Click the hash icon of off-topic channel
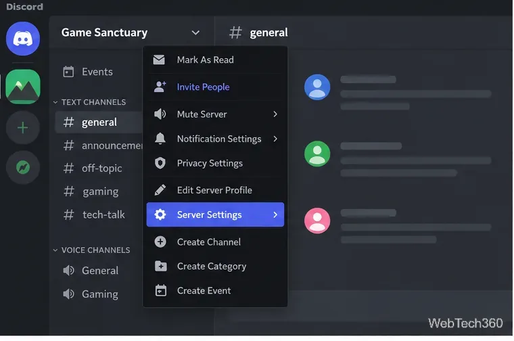Screen dimensions: 514x341 pos(68,168)
